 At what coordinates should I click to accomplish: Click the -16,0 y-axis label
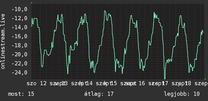tap(19, 36)
